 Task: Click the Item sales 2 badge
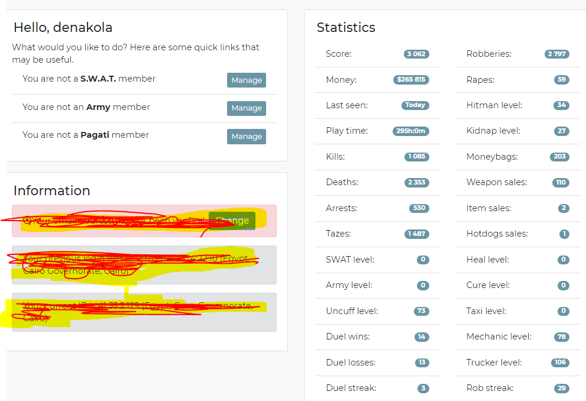coord(564,208)
